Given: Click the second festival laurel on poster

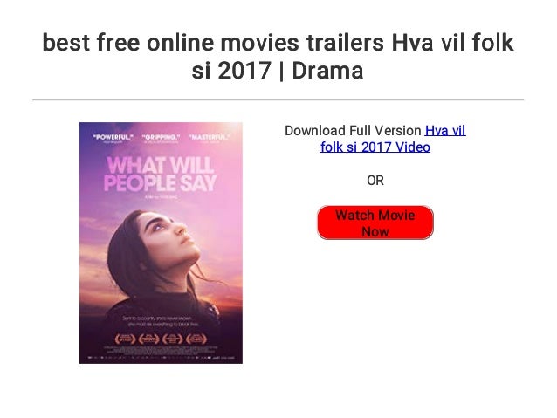Looking at the screenshot, I should coord(148,339).
